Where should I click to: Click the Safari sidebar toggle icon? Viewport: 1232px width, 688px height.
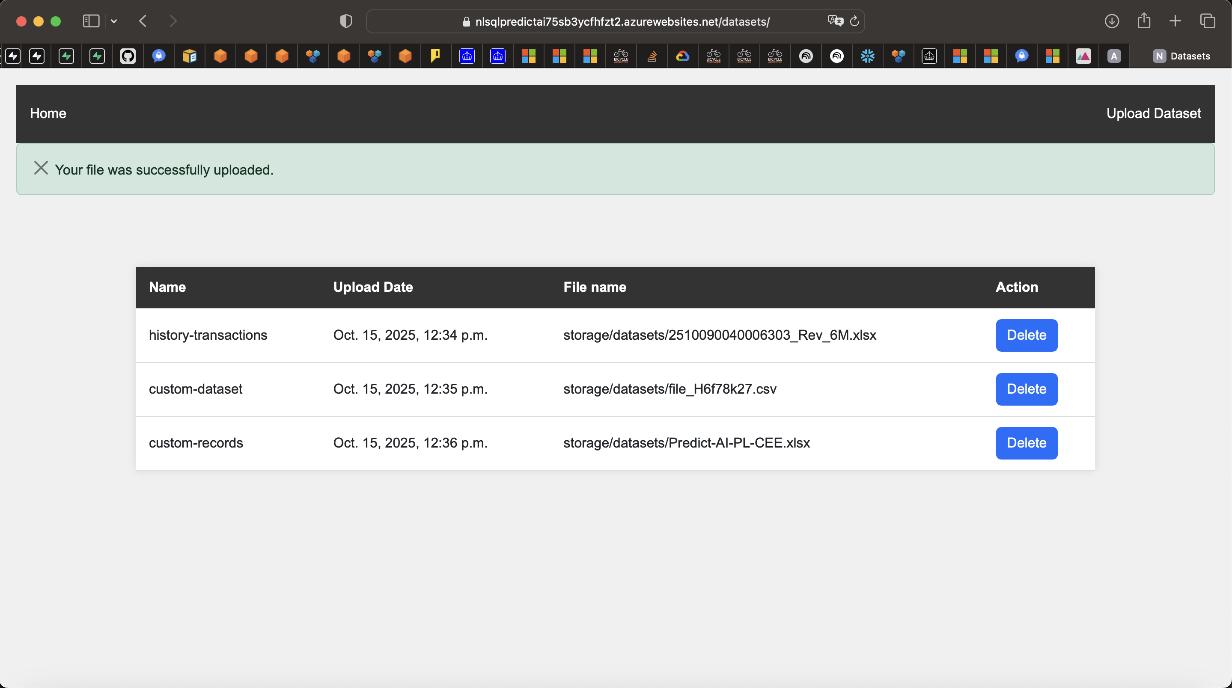click(x=91, y=21)
